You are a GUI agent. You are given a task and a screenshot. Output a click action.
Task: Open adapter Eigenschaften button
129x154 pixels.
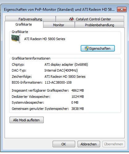coord(98,48)
